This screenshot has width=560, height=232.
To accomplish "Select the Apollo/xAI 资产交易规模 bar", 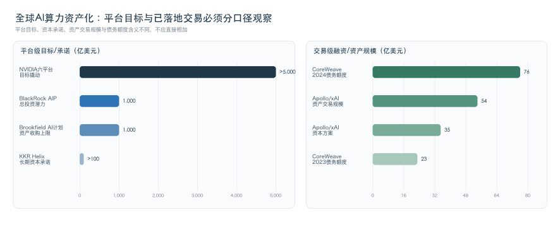I will 425,101.
